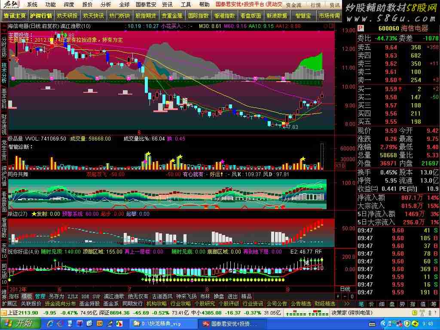Switch to the 资金流 top tab
Viewport: 440px width, 330px height.
293,5
